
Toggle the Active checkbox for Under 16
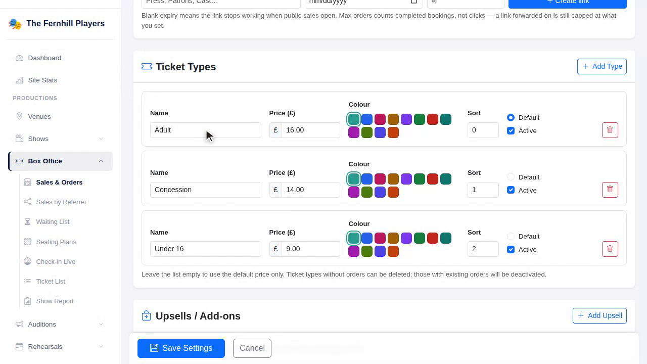(511, 249)
